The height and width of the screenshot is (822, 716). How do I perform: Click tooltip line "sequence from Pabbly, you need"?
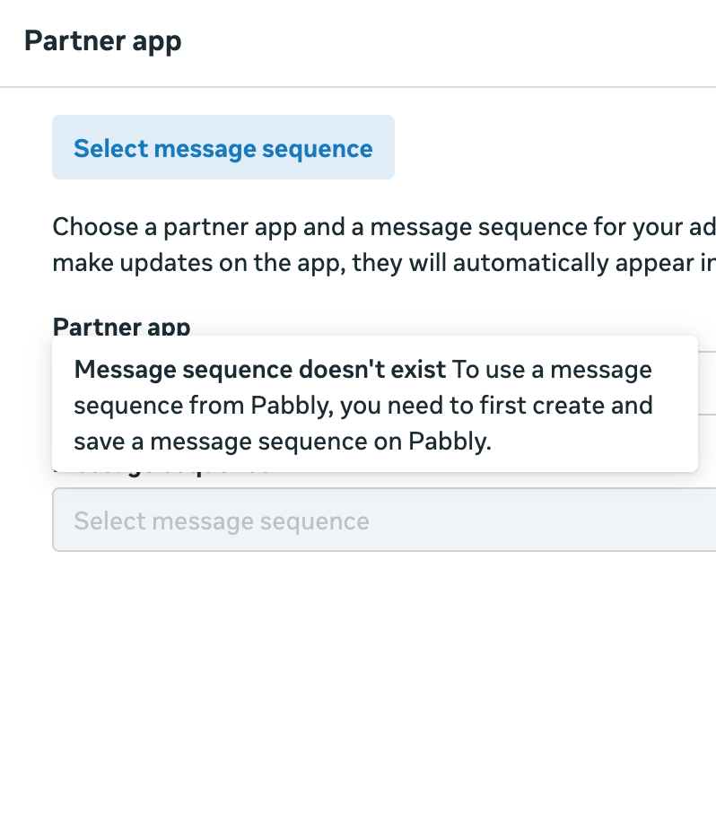[x=269, y=406]
